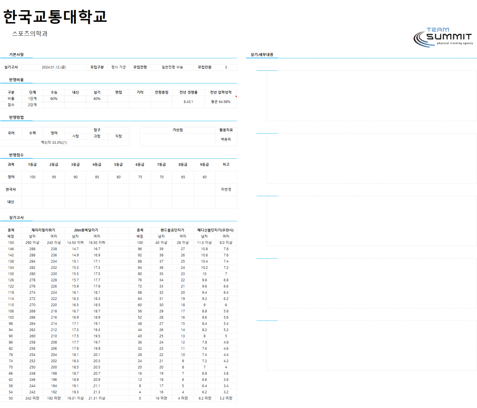Image resolution: width=477 pixels, height=408 pixels.
Task: Select the 6.2 미만 cell
Action: (x=205, y=398)
